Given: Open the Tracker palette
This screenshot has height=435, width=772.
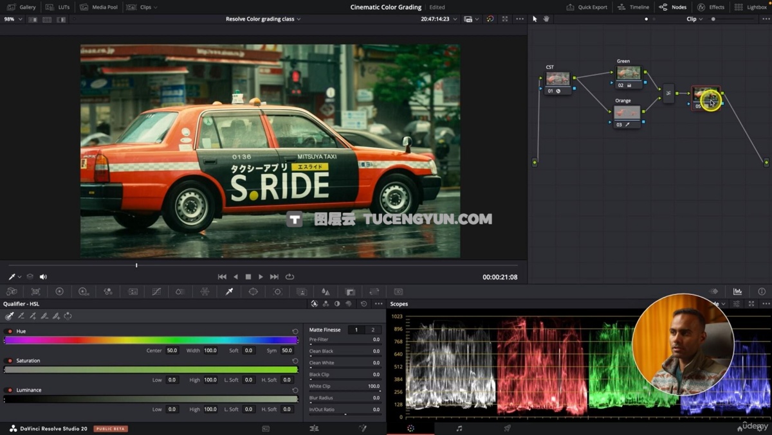Looking at the screenshot, I should coord(277,292).
